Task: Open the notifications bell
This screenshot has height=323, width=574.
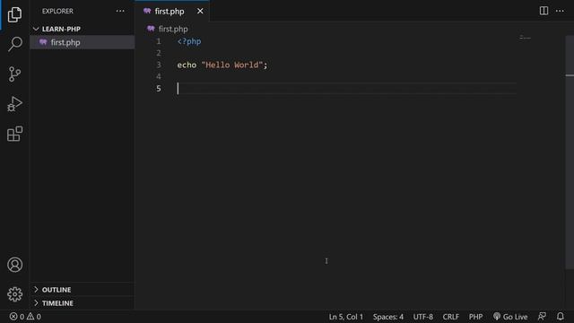Action: pyautogui.click(x=560, y=317)
